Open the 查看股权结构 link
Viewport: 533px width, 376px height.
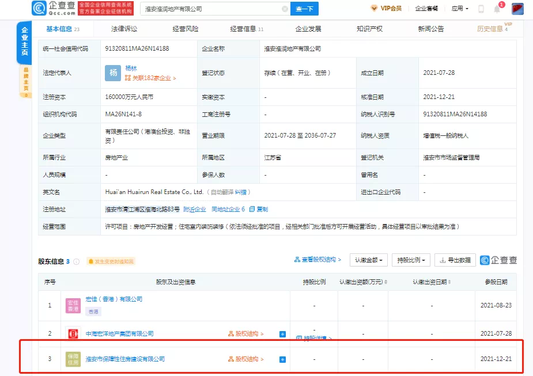[x=317, y=260]
